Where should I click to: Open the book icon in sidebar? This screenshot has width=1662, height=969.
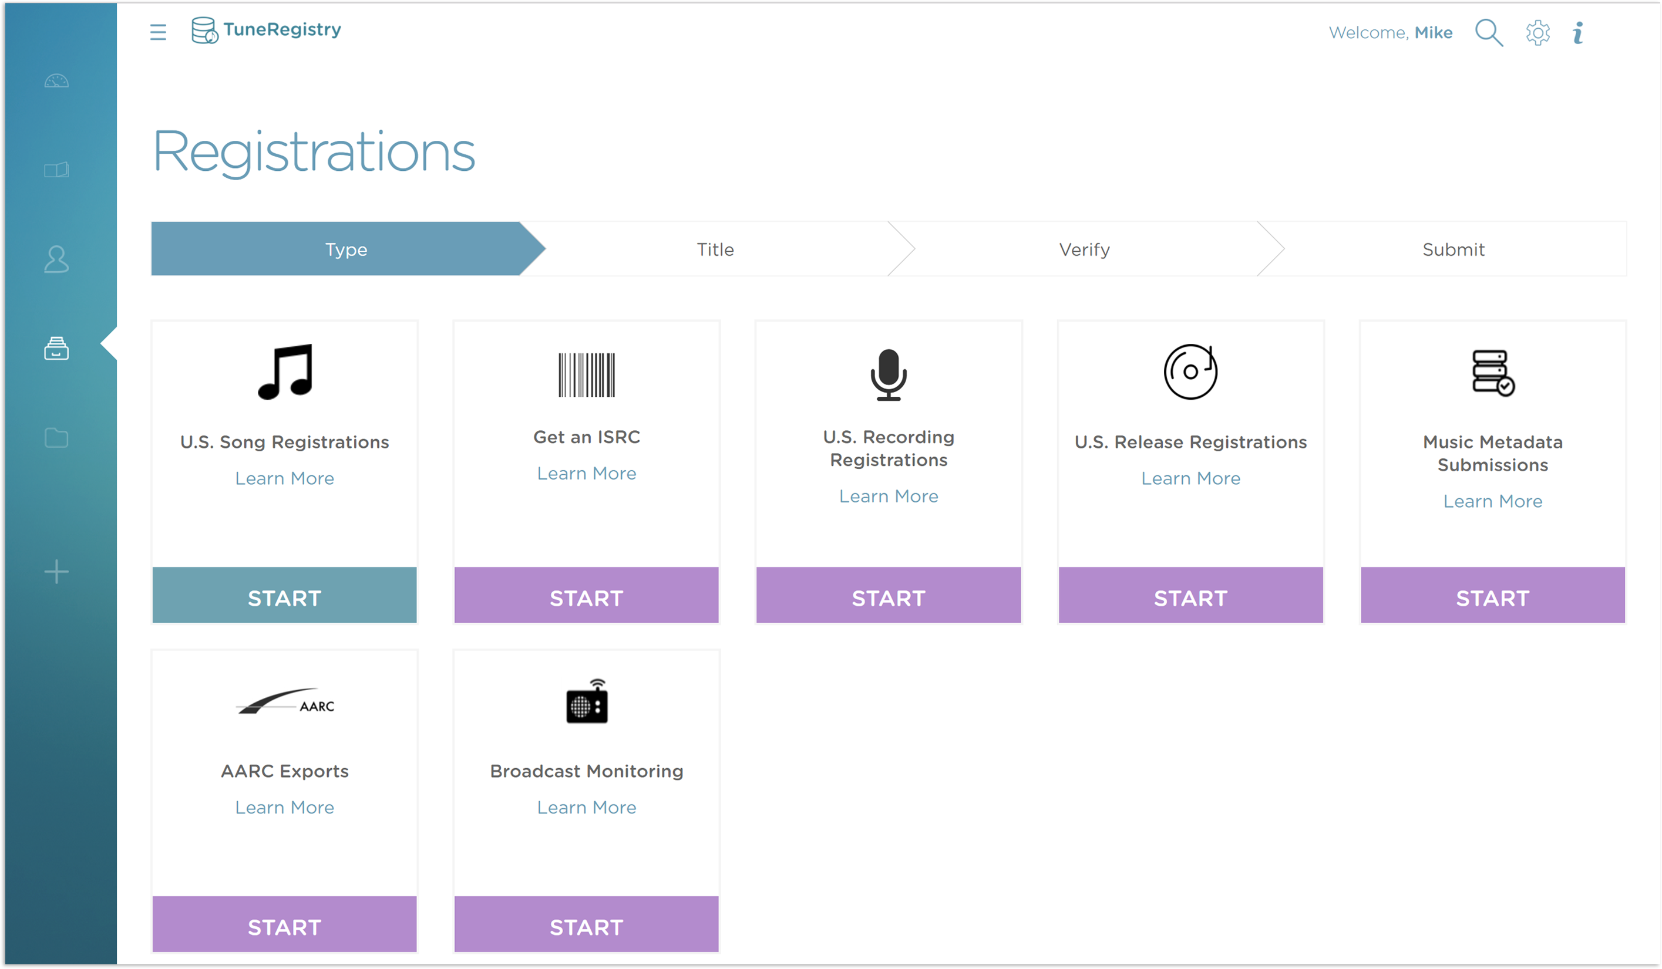coord(57,170)
